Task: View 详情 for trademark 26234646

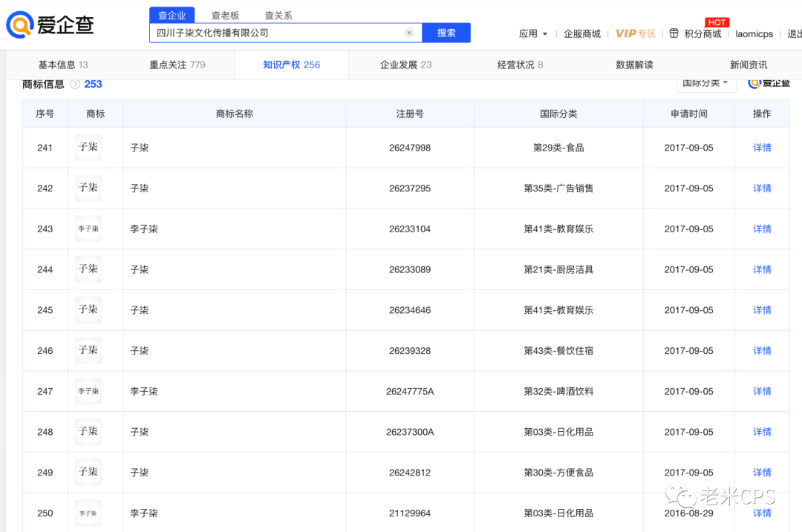Action: coord(762,310)
